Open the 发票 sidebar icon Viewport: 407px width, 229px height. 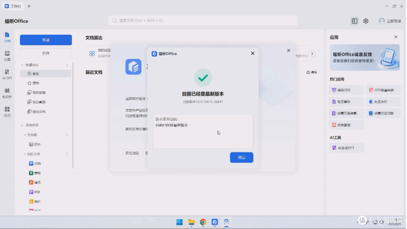(x=7, y=56)
